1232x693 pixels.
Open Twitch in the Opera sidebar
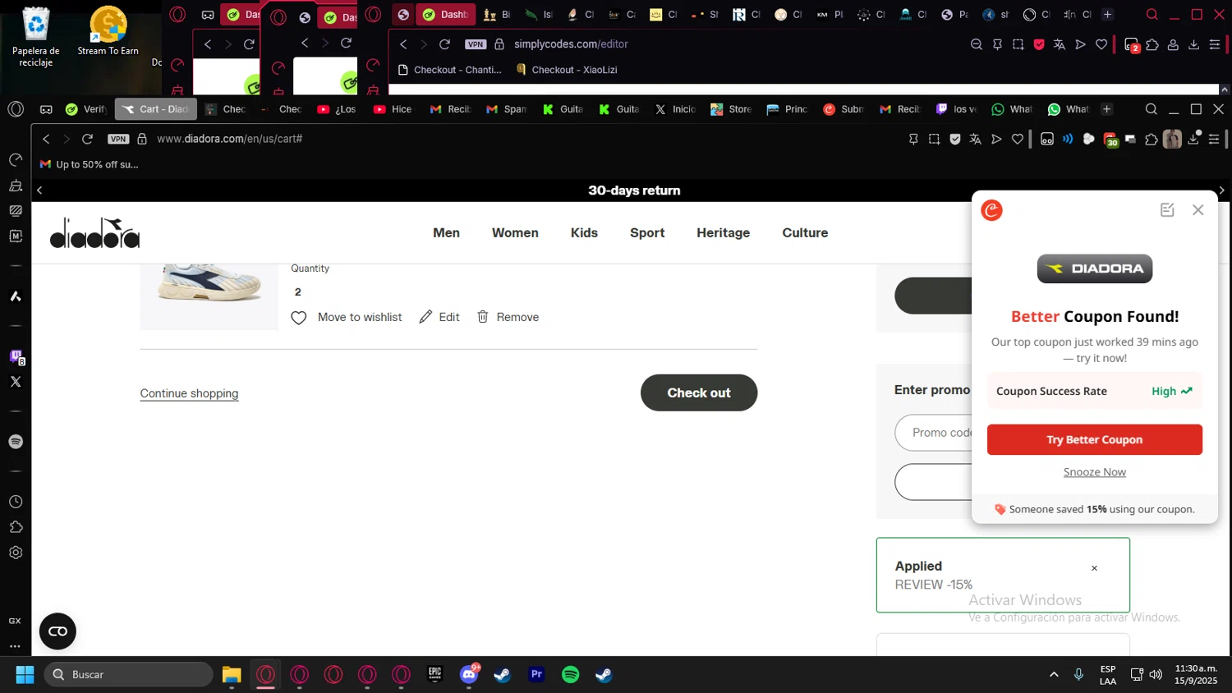coord(16,356)
